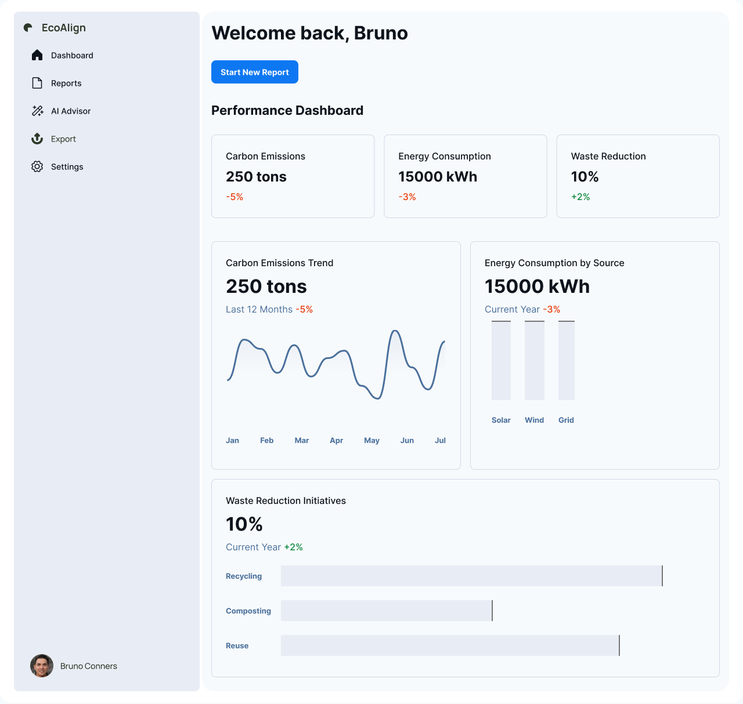This screenshot has width=743, height=704.
Task: Click the Export upload icon
Action: [x=37, y=139]
